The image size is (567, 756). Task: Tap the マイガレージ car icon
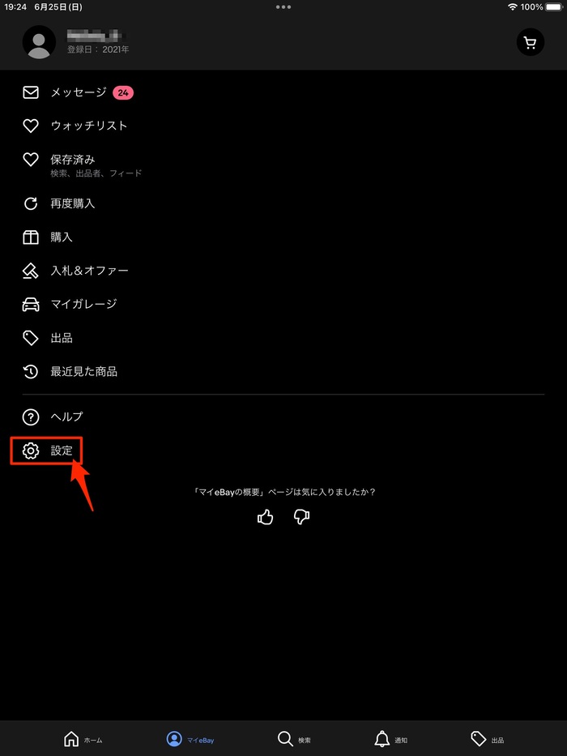pos(31,304)
